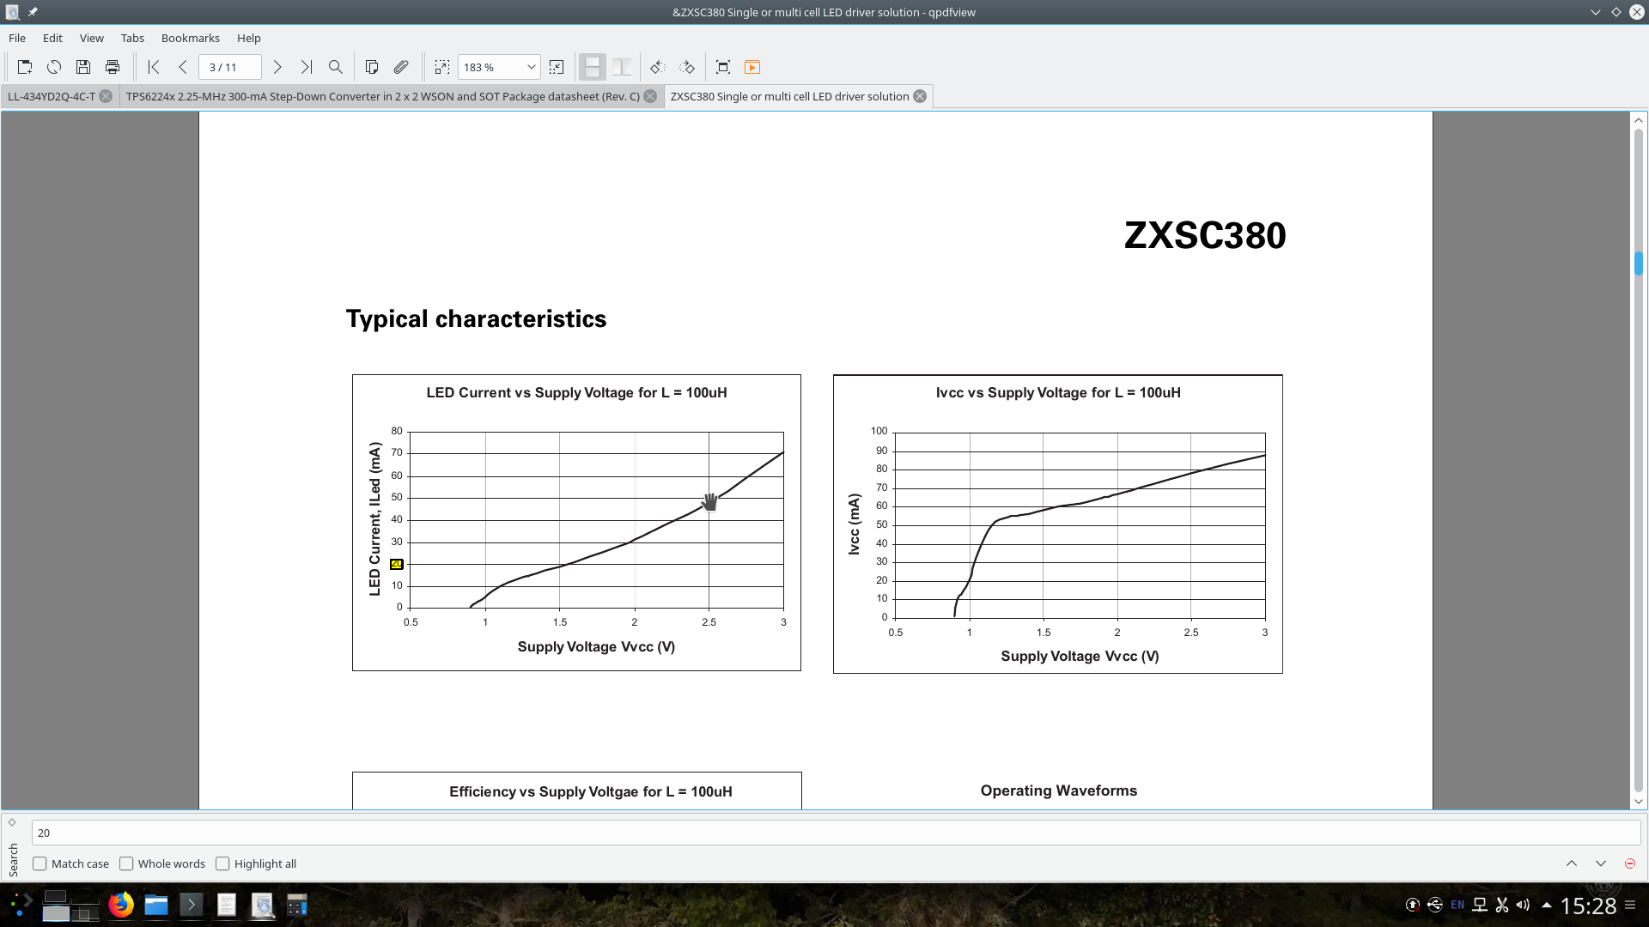Click the zoom out icon right of the zoom box
This screenshot has width=1649, height=927.
pyautogui.click(x=557, y=67)
